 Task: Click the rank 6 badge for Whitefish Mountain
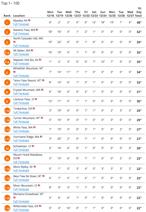click(x=7, y=72)
